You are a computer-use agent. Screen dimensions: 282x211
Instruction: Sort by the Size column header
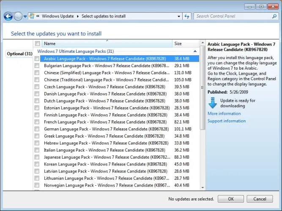point(186,43)
